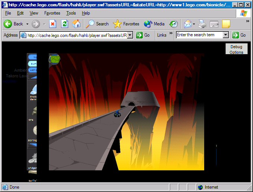Select the widget inventory item
The height and width of the screenshot is (192, 253).
(32, 160)
